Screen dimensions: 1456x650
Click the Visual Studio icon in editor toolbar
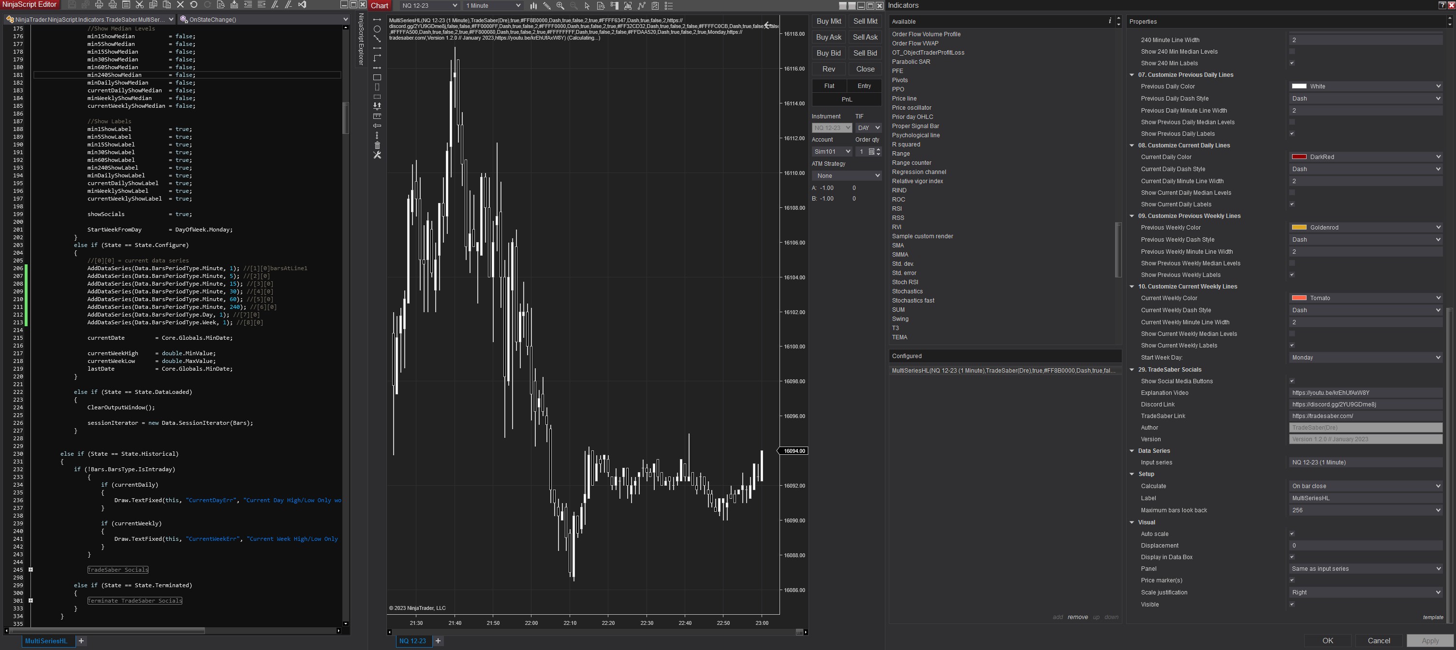click(x=302, y=4)
